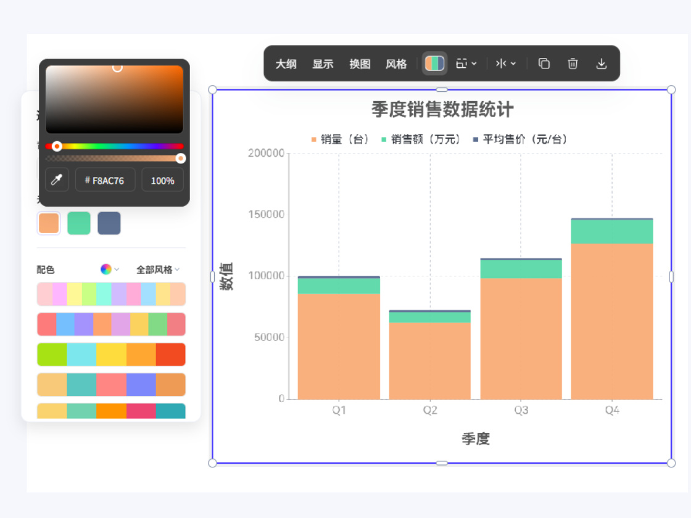Select the eyedropper tool in the color picker
This screenshot has width=691, height=518.
click(56, 180)
